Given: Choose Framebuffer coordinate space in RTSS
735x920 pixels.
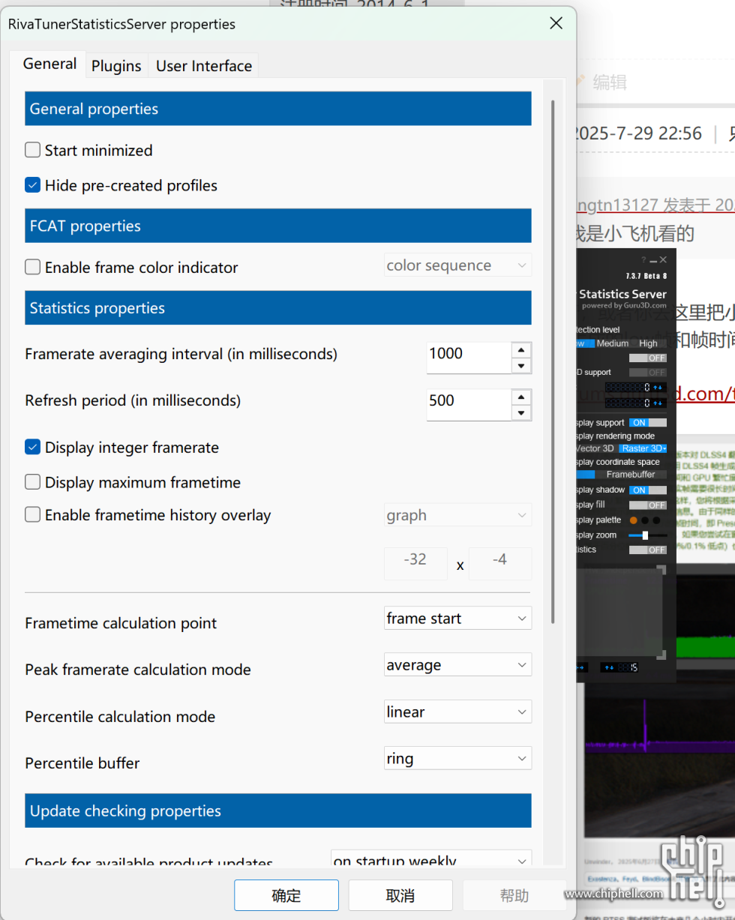Looking at the screenshot, I should click(631, 474).
